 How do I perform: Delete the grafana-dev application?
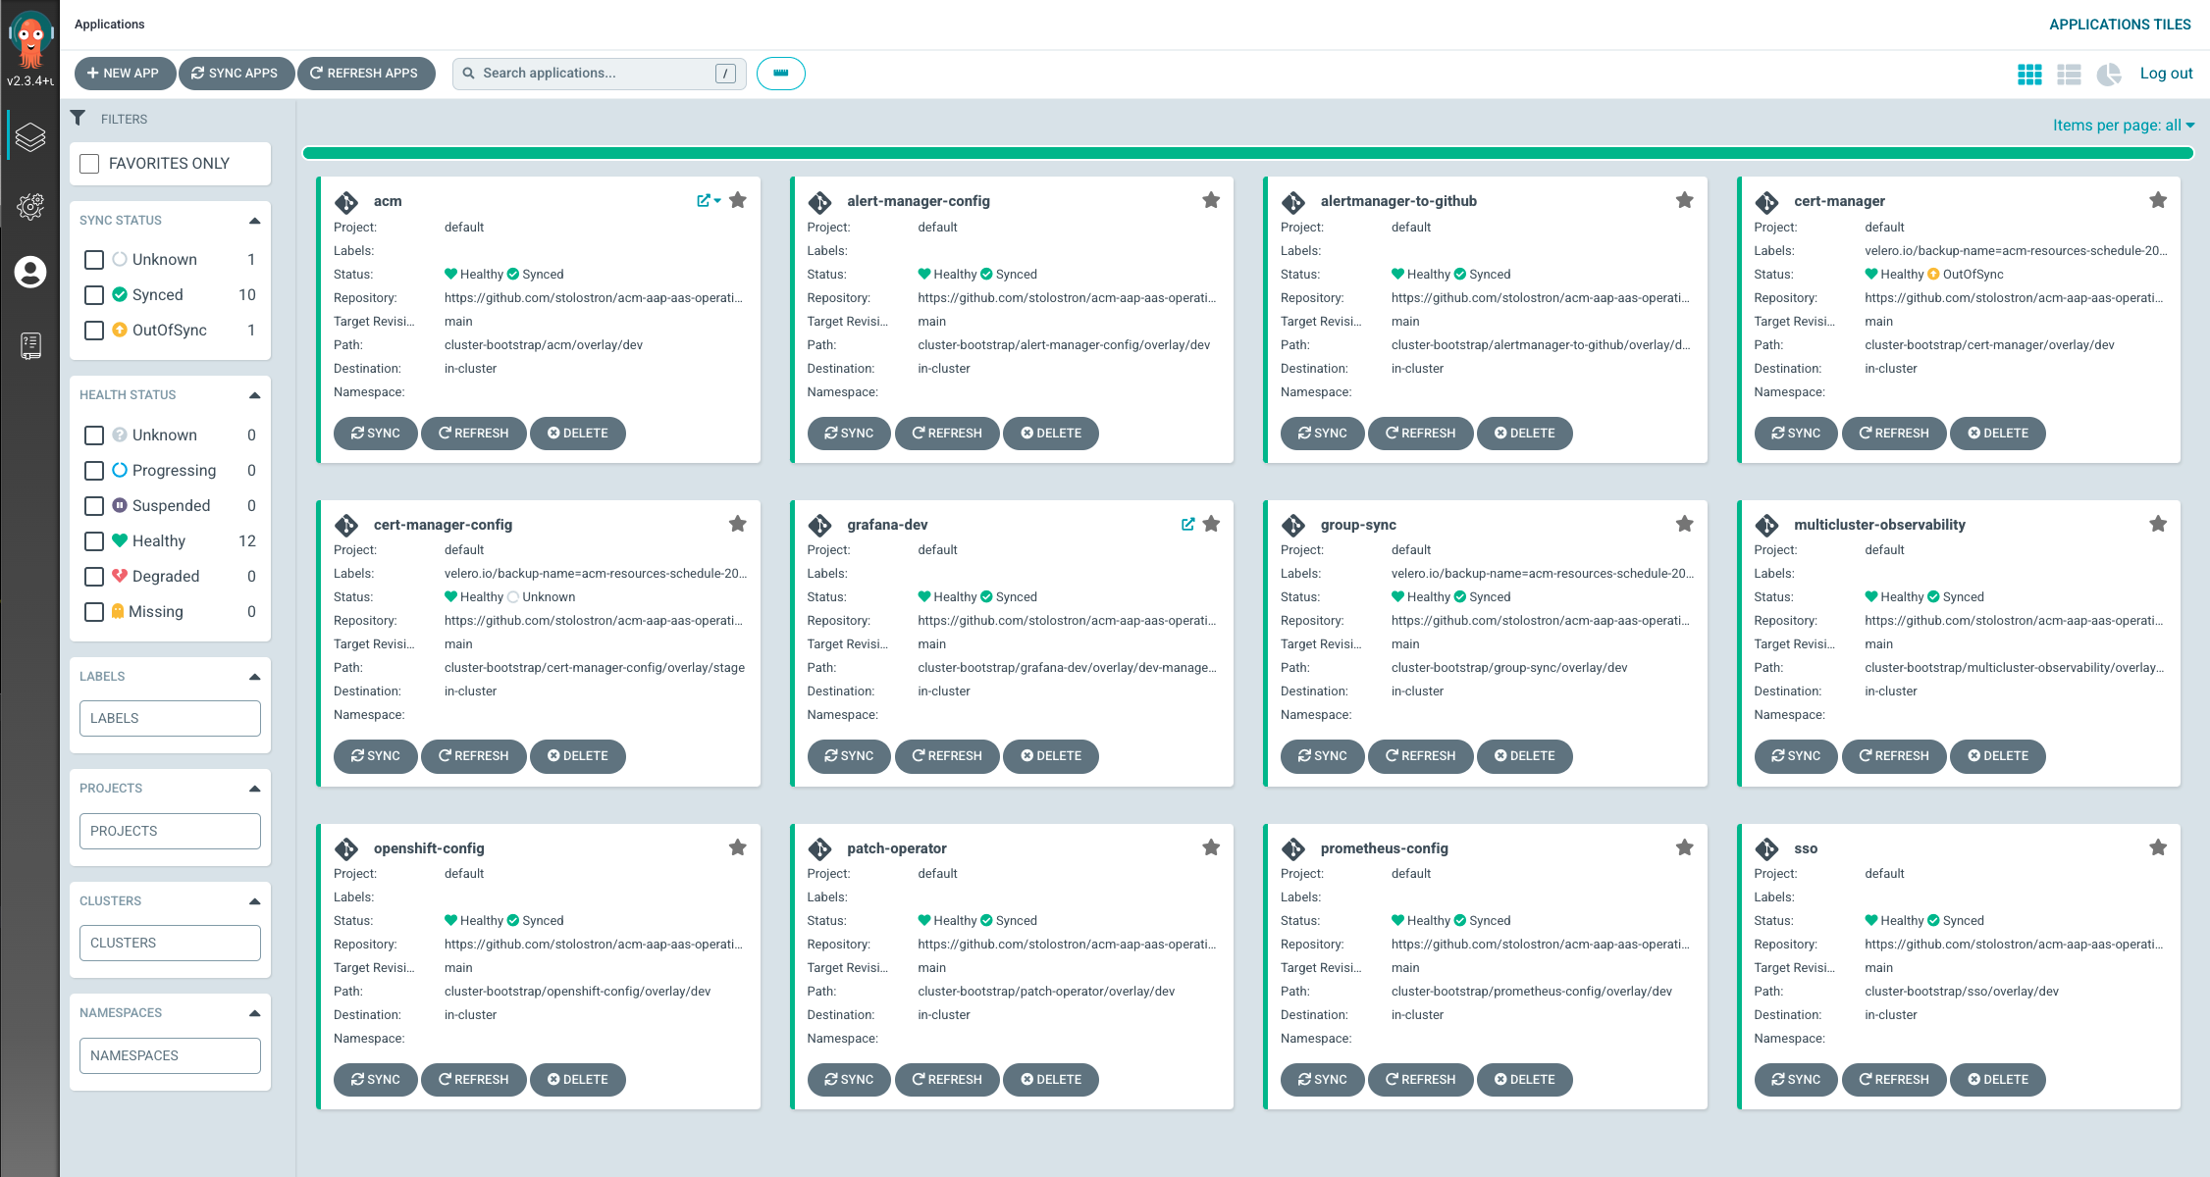point(1051,756)
